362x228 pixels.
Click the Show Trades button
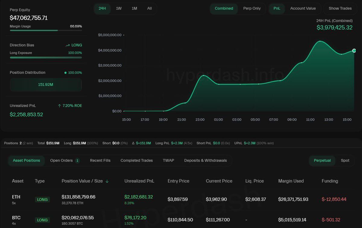(340, 8)
